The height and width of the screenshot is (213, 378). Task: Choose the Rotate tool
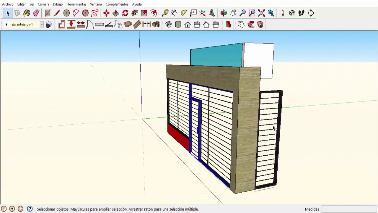click(x=125, y=13)
